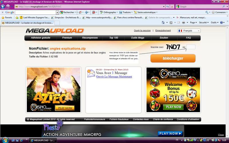Click the Ouvrir la session link
229x143 pixels.
click(142, 31)
